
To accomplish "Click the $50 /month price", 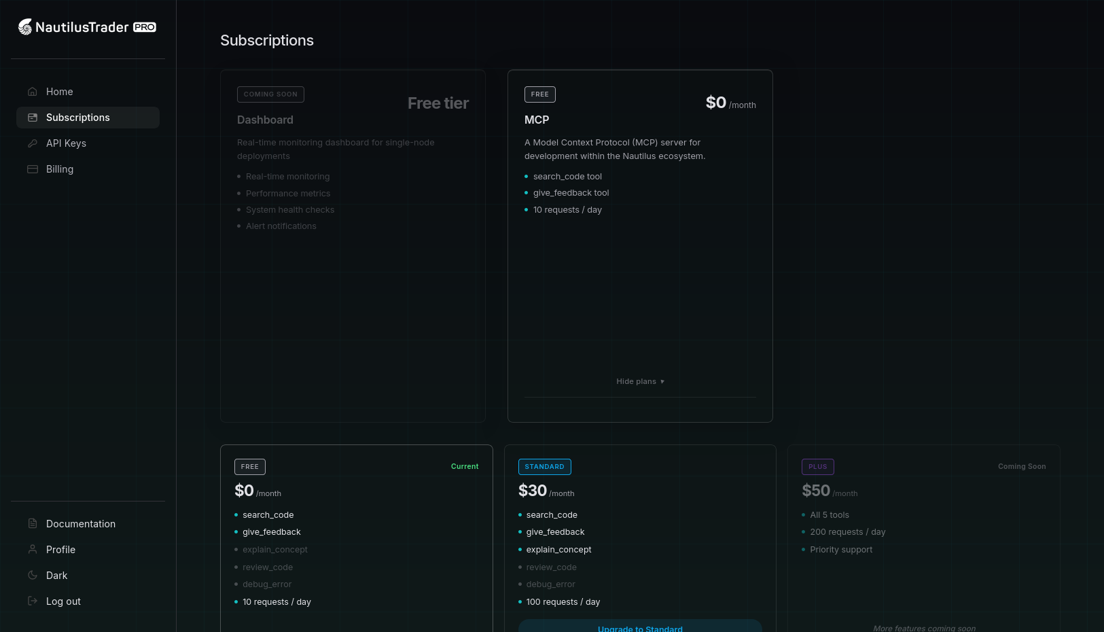I will [830, 491].
